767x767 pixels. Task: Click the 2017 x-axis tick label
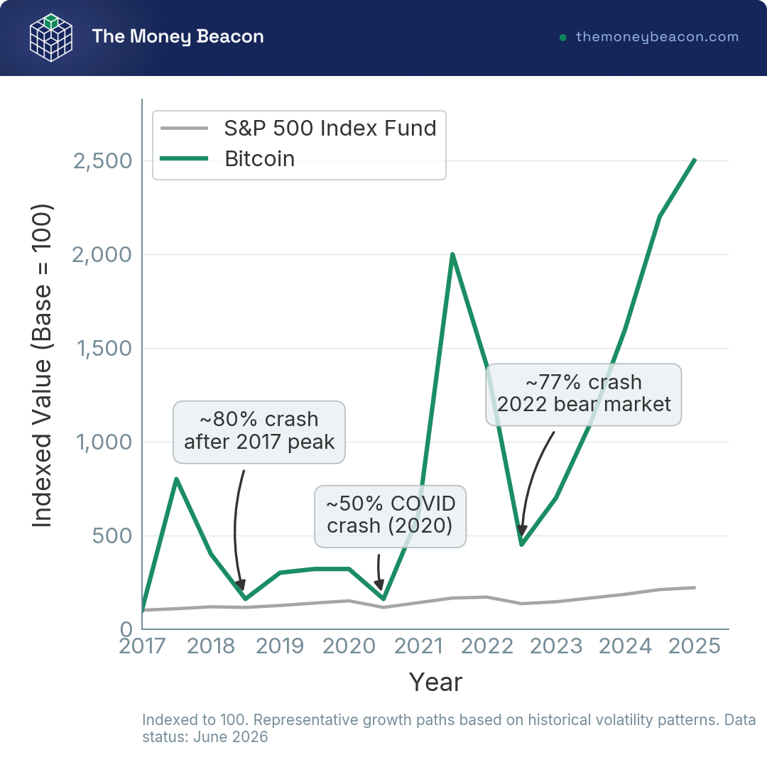pyautogui.click(x=142, y=646)
